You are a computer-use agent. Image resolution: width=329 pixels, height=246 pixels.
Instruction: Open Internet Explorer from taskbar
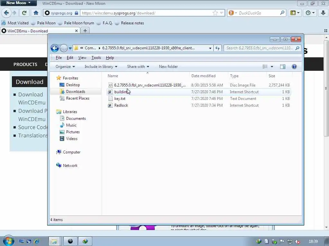click(x=37, y=242)
